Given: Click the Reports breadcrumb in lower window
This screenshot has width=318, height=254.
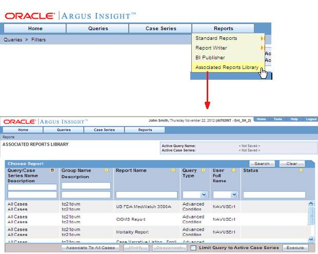Looking at the screenshot, I should (x=9, y=137).
